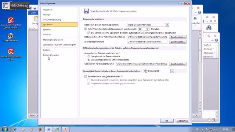The image size is (235, 132).
Task: Open the Dateien in diesem Format speichern dropdown
Action: pyautogui.click(x=167, y=25)
